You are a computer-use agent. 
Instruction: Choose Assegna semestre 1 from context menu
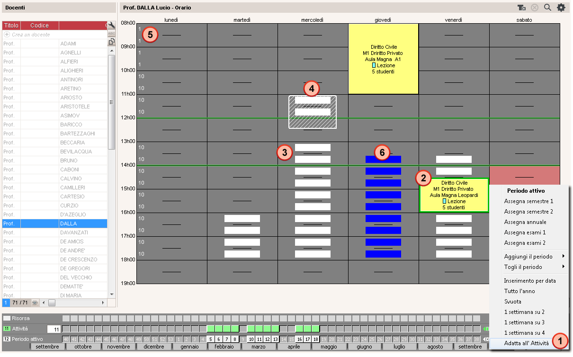click(x=528, y=201)
